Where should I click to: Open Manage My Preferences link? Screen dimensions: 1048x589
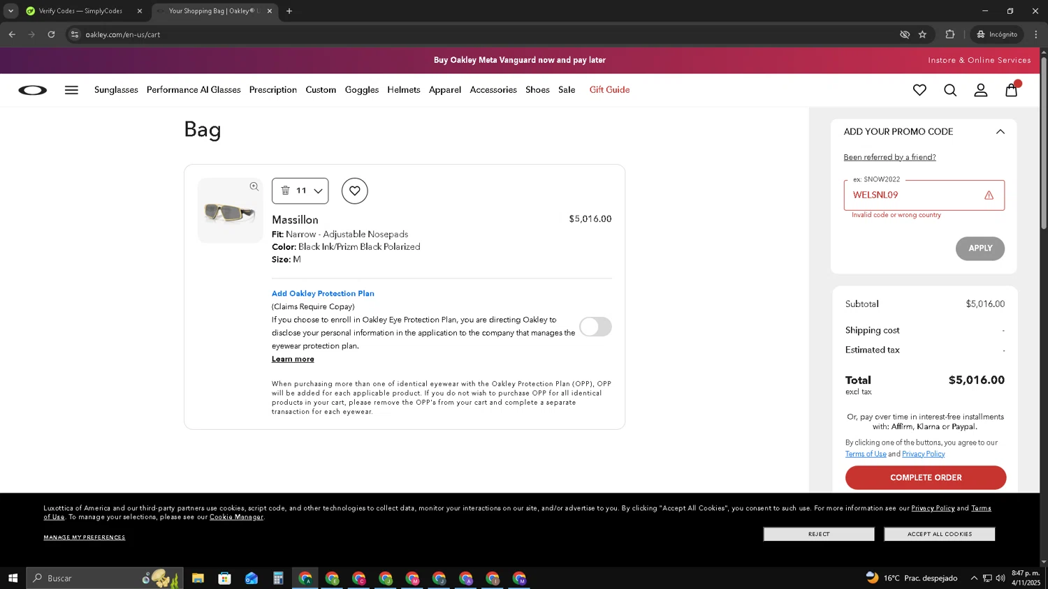85,537
